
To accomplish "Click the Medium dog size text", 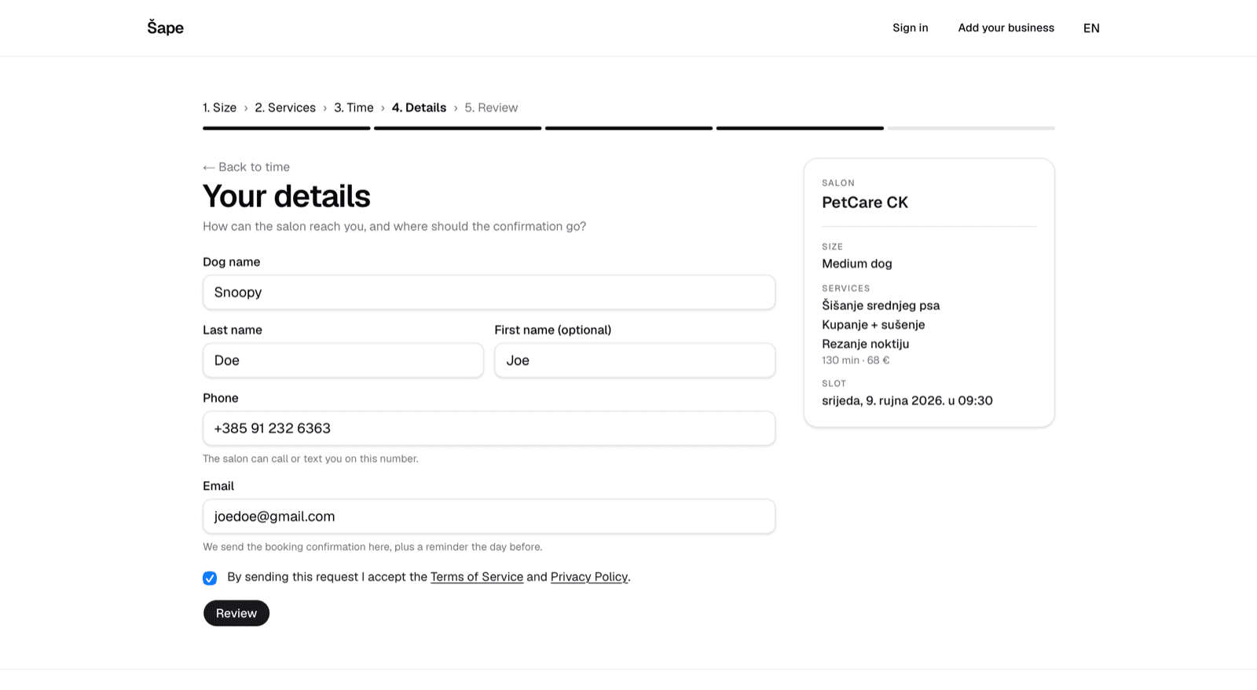I will click(x=857, y=264).
